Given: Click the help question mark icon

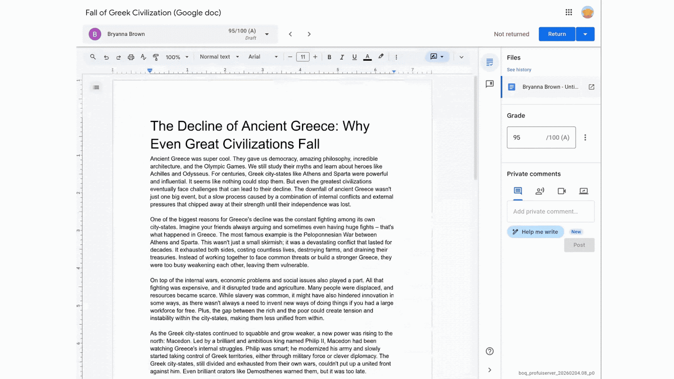Looking at the screenshot, I should [x=489, y=351].
